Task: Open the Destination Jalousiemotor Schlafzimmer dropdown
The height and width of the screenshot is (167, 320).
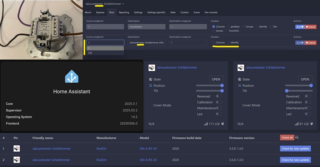Action: (x=147, y=42)
